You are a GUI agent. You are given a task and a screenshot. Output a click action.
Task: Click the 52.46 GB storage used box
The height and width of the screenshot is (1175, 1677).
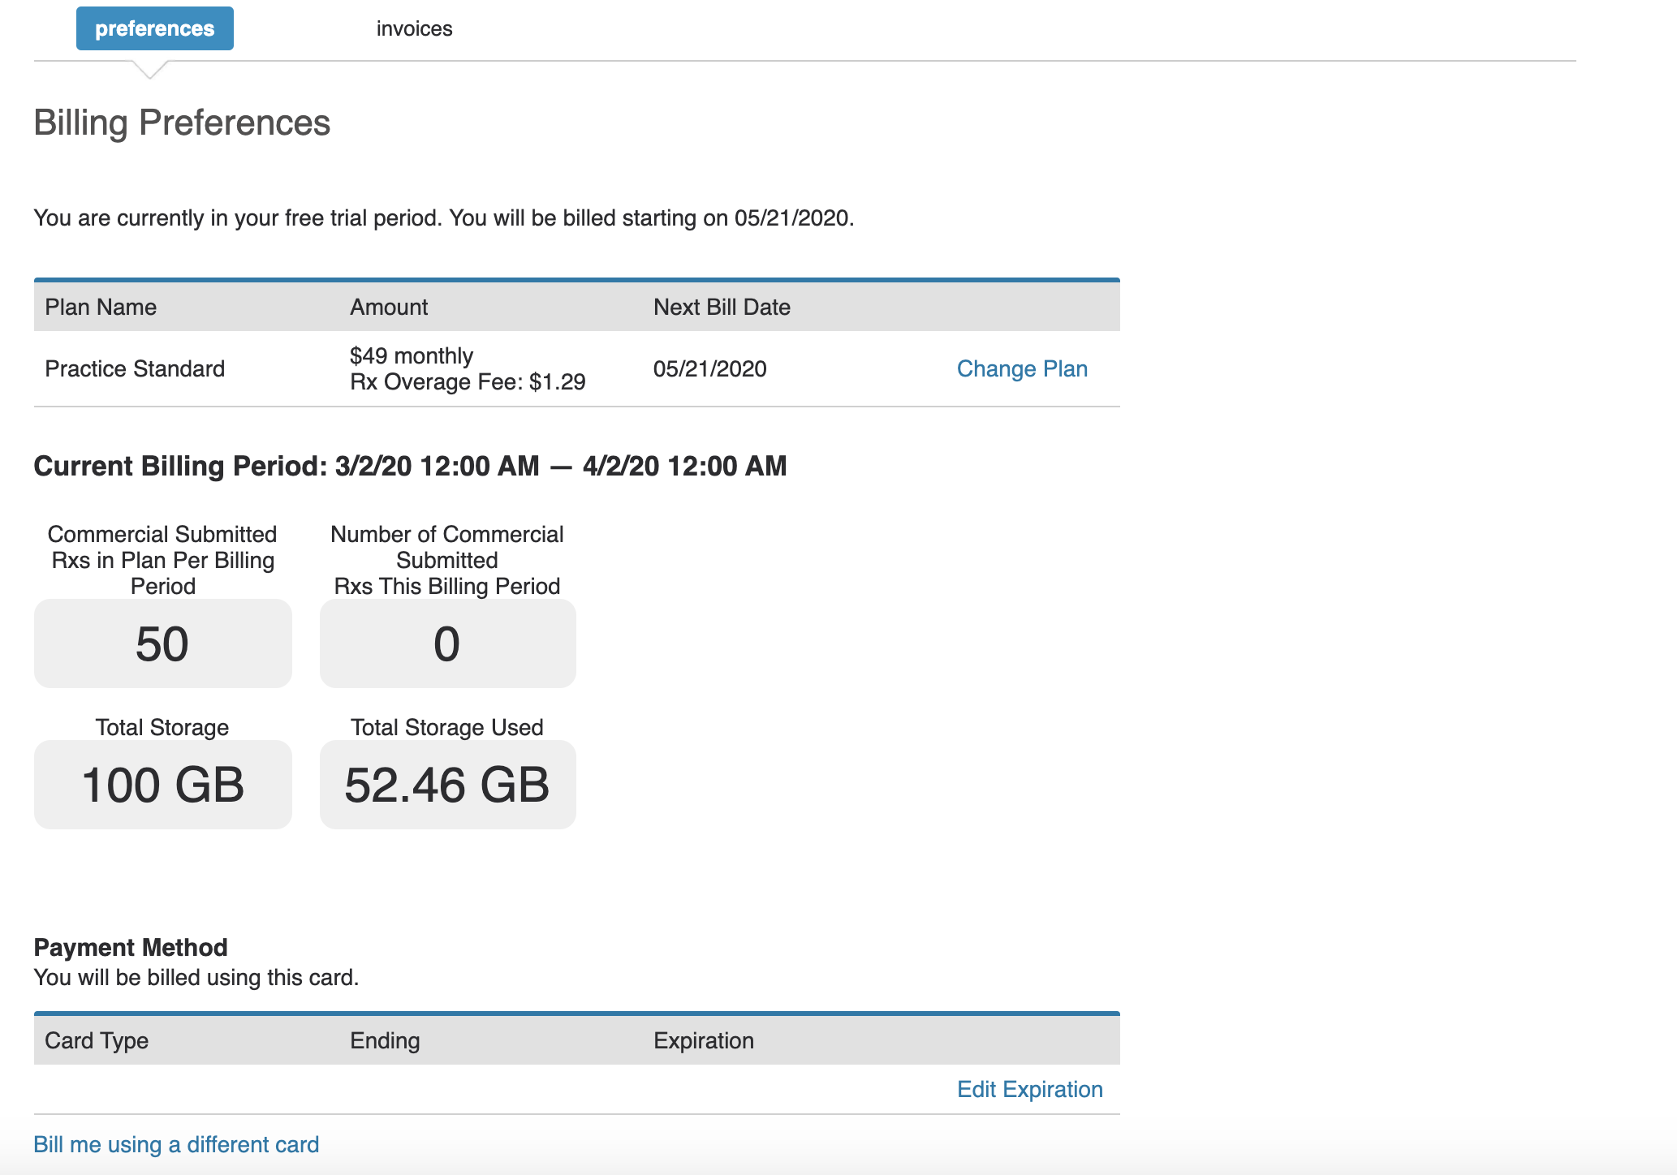(x=447, y=785)
